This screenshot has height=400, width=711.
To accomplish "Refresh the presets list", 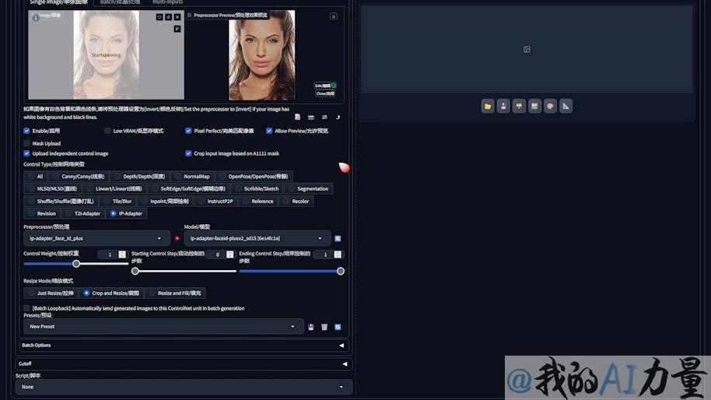I will coord(338,327).
